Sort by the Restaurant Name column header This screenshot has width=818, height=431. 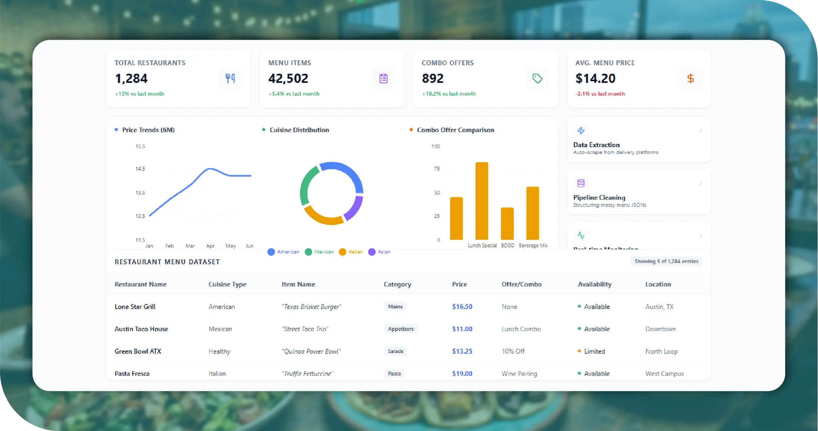(x=141, y=284)
